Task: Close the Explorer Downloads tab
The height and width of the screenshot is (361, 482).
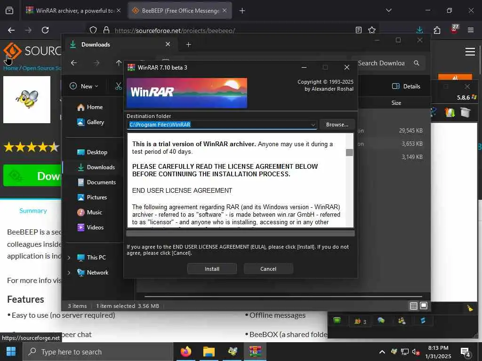Action: coord(168,44)
